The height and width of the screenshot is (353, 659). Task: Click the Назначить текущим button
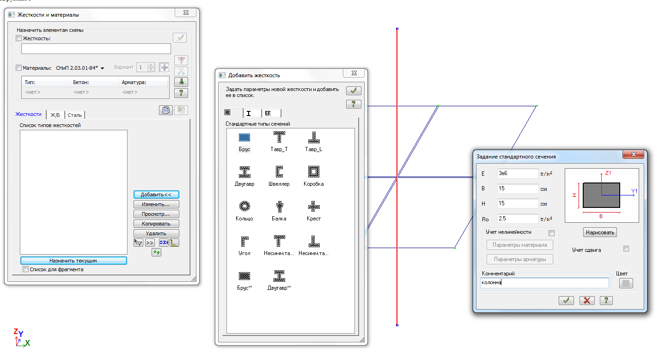click(73, 261)
